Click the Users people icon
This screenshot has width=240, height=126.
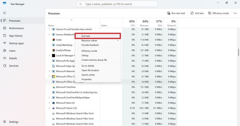point(5,51)
